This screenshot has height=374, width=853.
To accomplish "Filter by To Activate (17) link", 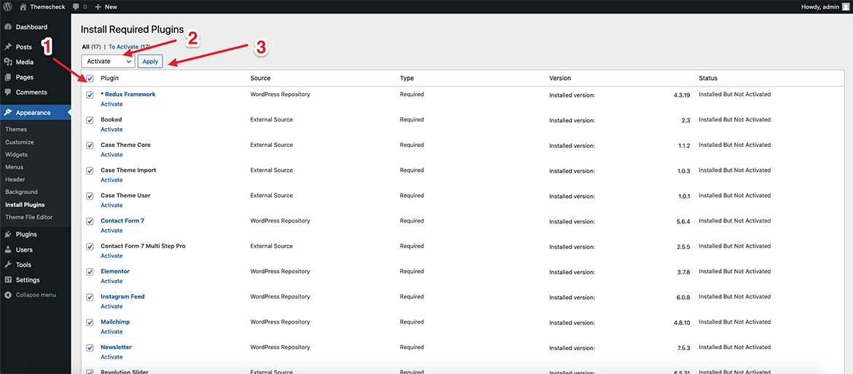I will pos(130,47).
